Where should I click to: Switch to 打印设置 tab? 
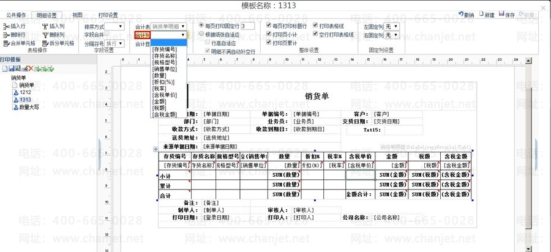click(108, 15)
